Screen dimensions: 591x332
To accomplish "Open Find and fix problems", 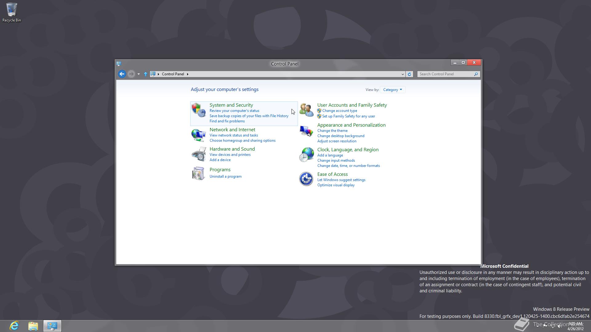I will click(x=227, y=121).
